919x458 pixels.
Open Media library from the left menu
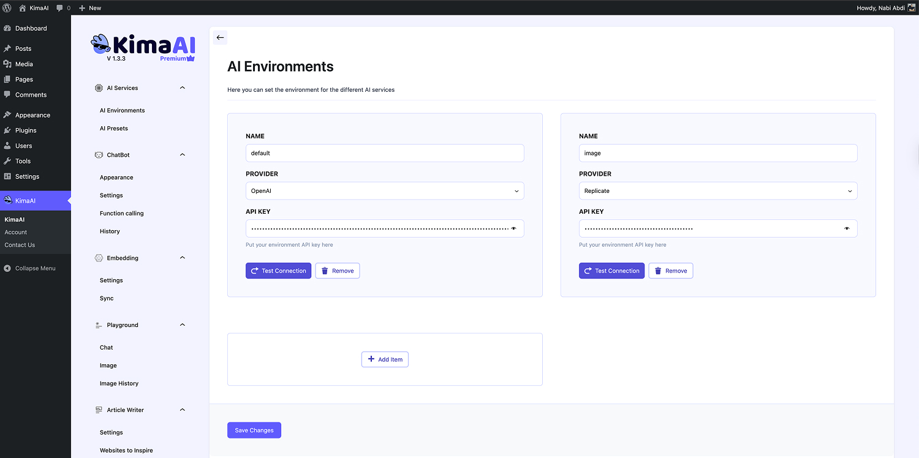[24, 64]
